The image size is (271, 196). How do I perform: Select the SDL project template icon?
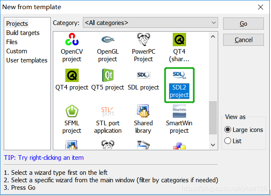tap(144, 75)
